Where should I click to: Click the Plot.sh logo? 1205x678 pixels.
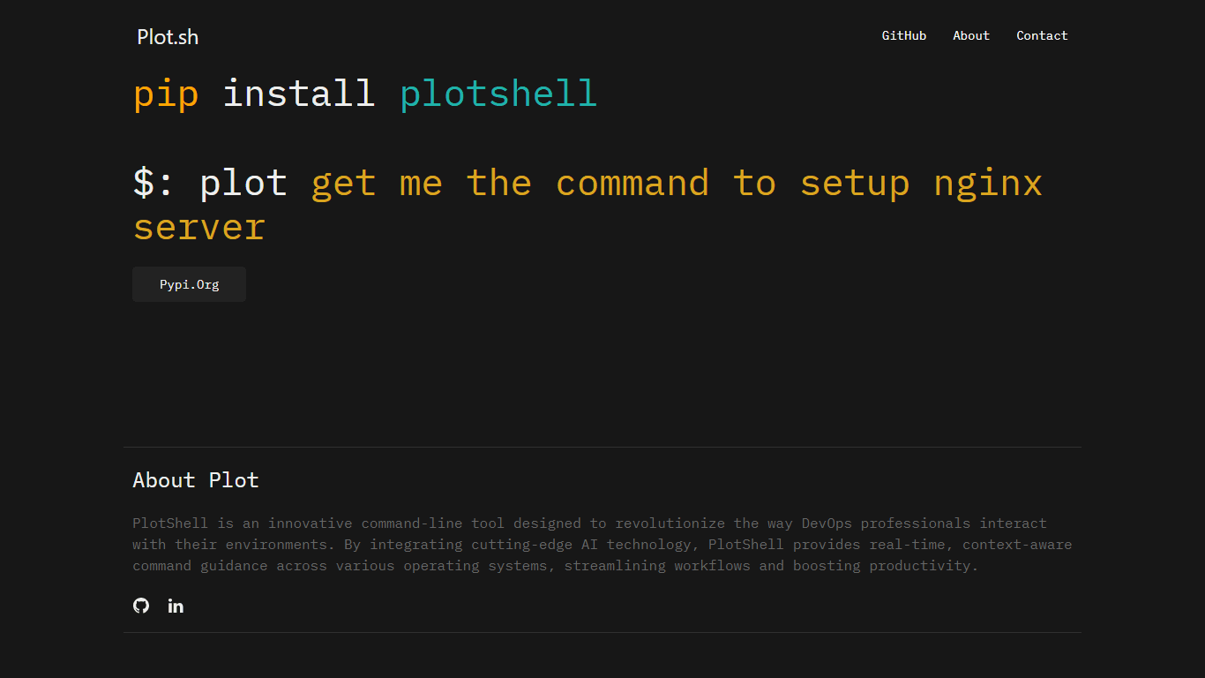coord(168,36)
